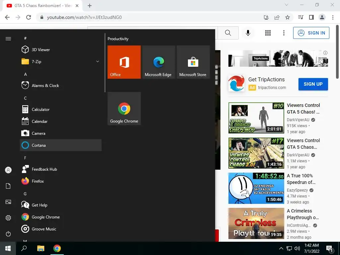Screen dimensions: 340x255
Task: Launch Alarms & Clock app
Action: [60, 85]
